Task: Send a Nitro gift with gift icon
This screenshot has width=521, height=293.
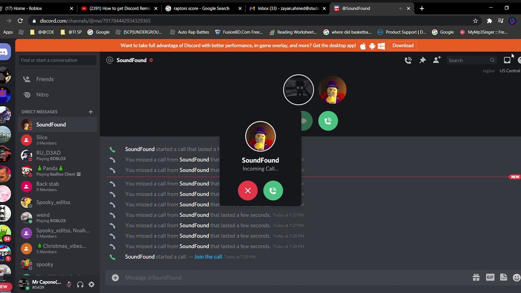Action: click(476, 278)
